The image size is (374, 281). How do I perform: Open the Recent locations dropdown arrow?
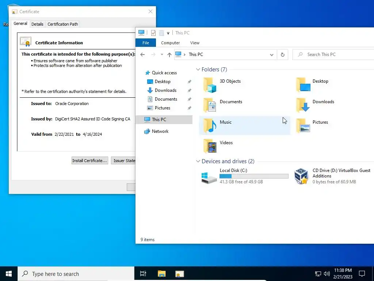[162, 55]
